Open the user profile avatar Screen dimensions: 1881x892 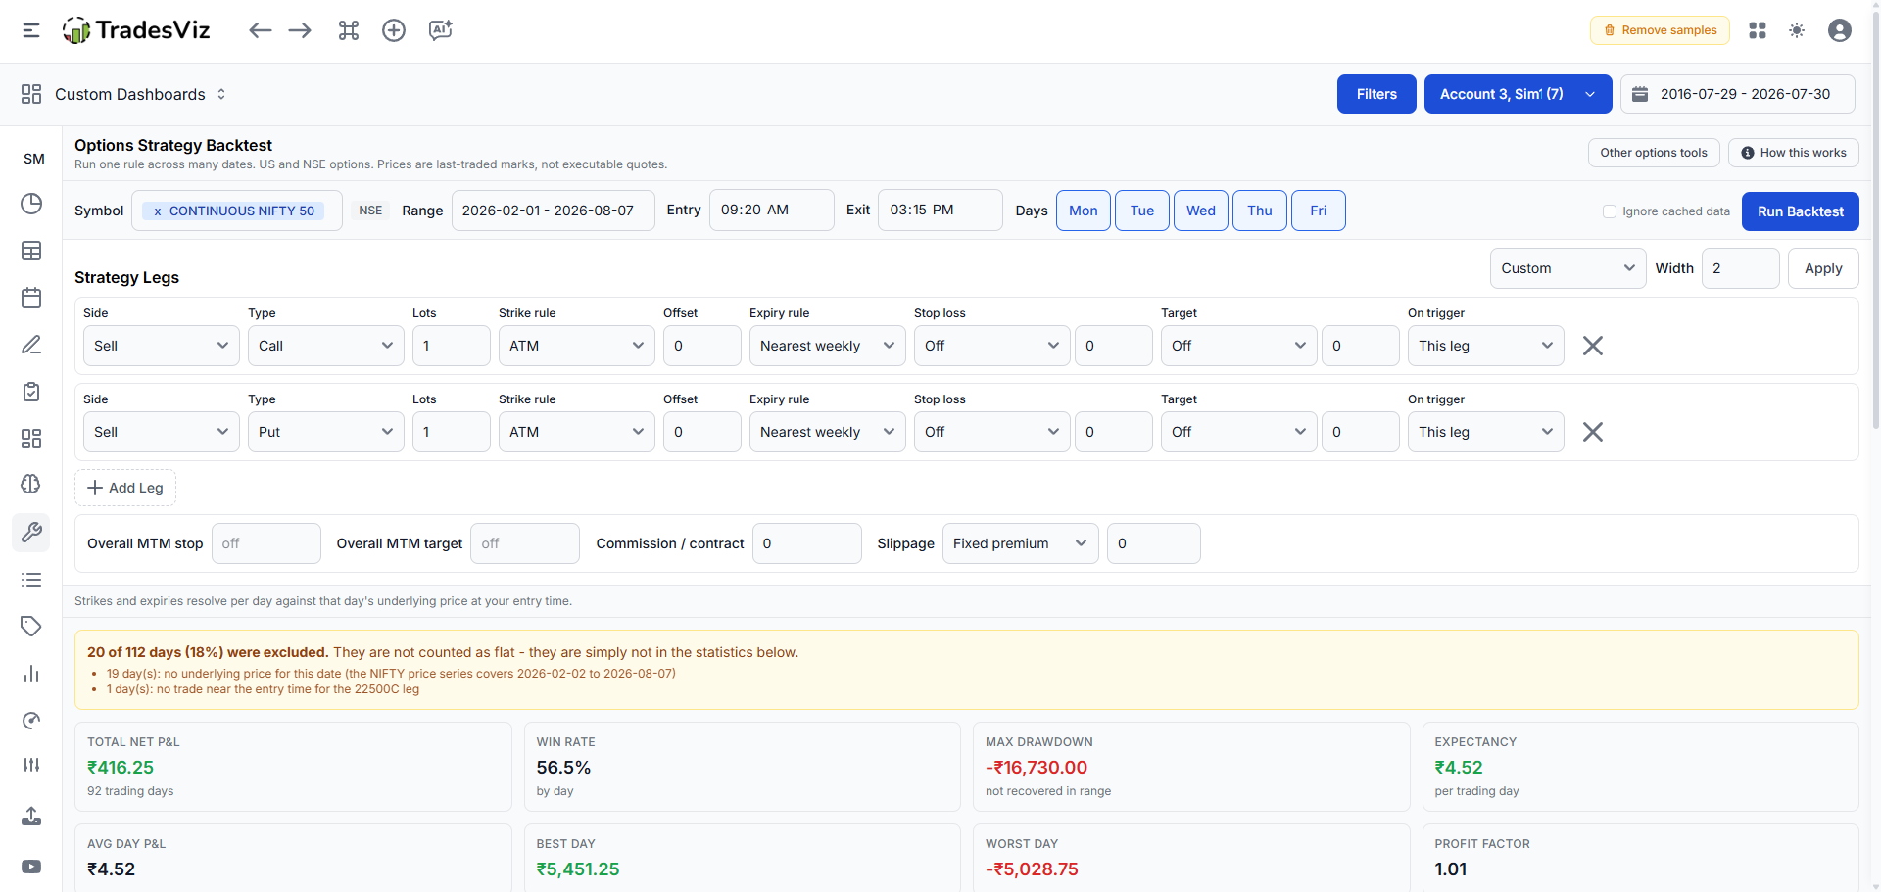pos(1840,30)
